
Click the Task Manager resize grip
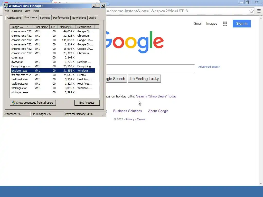[x=104, y=115]
